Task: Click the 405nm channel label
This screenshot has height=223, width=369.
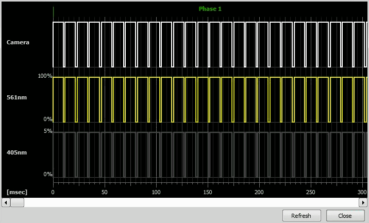Action: 16,152
